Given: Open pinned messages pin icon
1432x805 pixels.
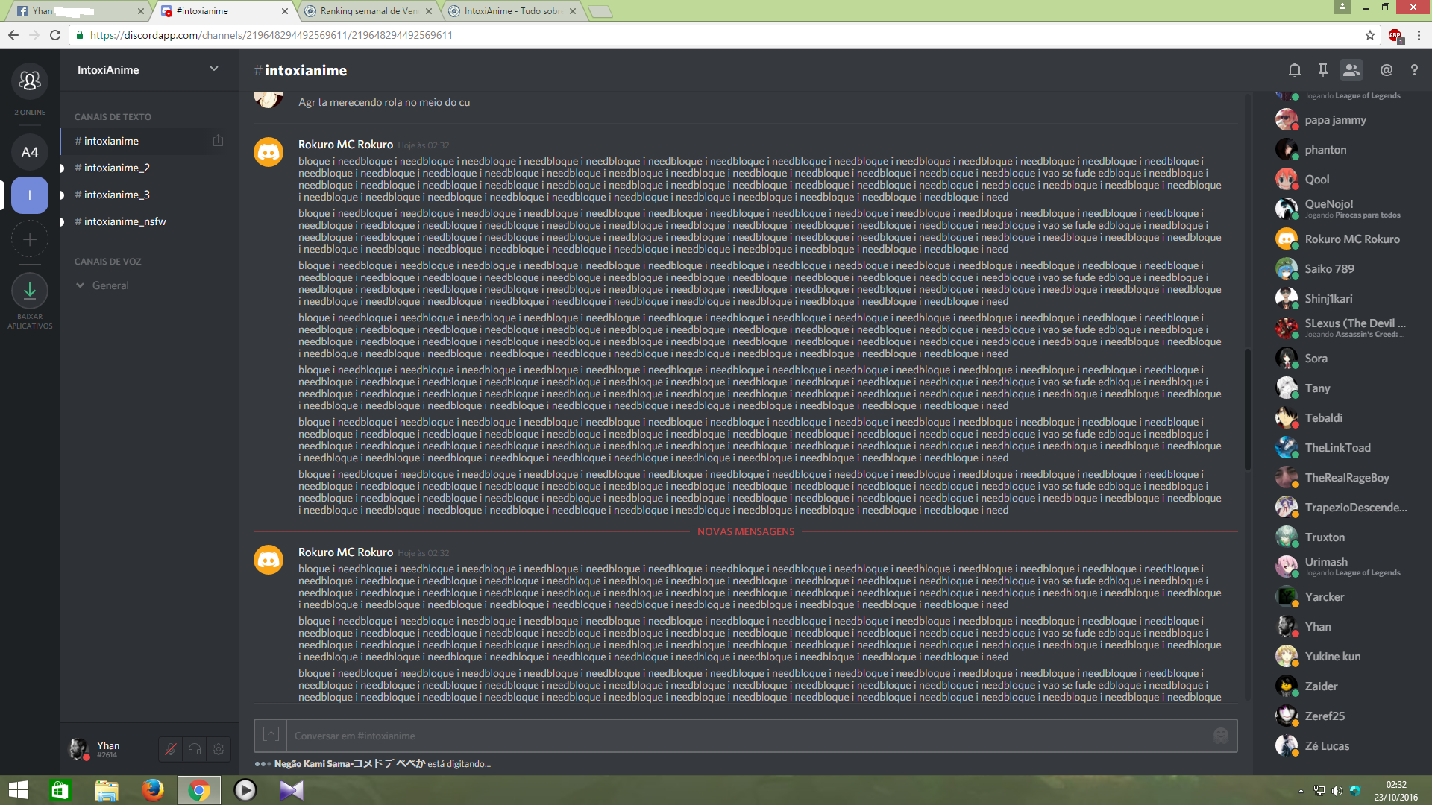Looking at the screenshot, I should click(1322, 70).
